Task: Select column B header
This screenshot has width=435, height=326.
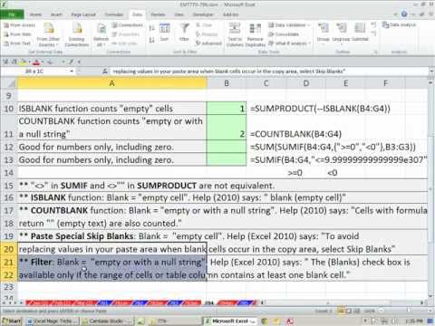Action: [x=227, y=83]
